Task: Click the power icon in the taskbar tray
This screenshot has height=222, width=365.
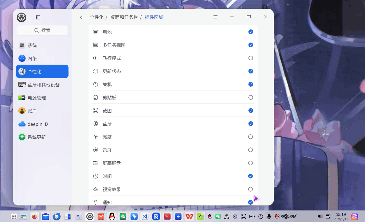Action: 261,216
